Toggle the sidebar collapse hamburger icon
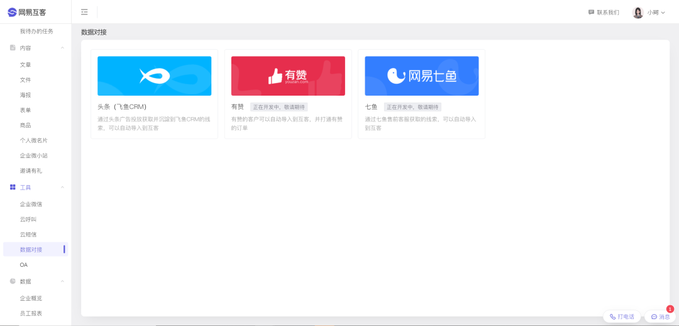679x326 pixels. click(84, 12)
